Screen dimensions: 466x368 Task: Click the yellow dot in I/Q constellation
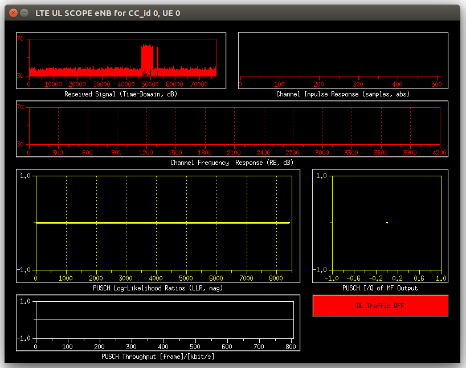[x=387, y=223]
